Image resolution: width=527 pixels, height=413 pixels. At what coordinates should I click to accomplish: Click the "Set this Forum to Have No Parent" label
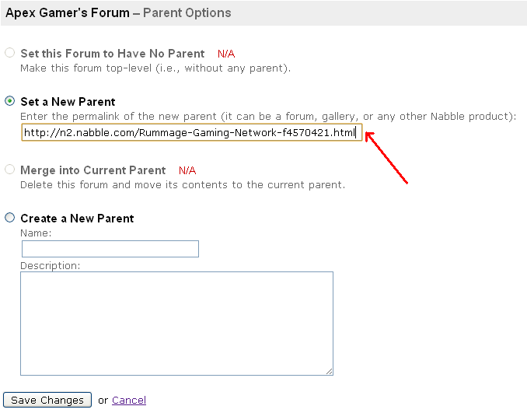(112, 54)
